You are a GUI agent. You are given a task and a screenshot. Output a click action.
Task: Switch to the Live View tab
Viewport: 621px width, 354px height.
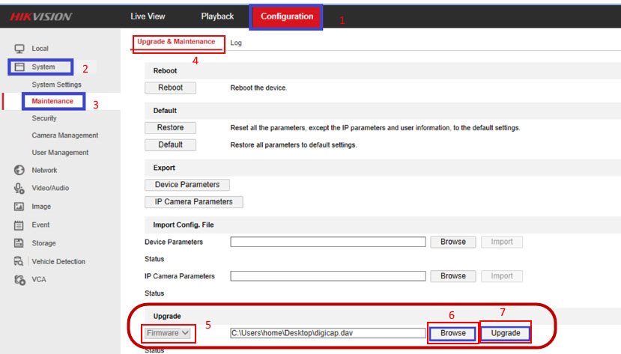point(148,16)
